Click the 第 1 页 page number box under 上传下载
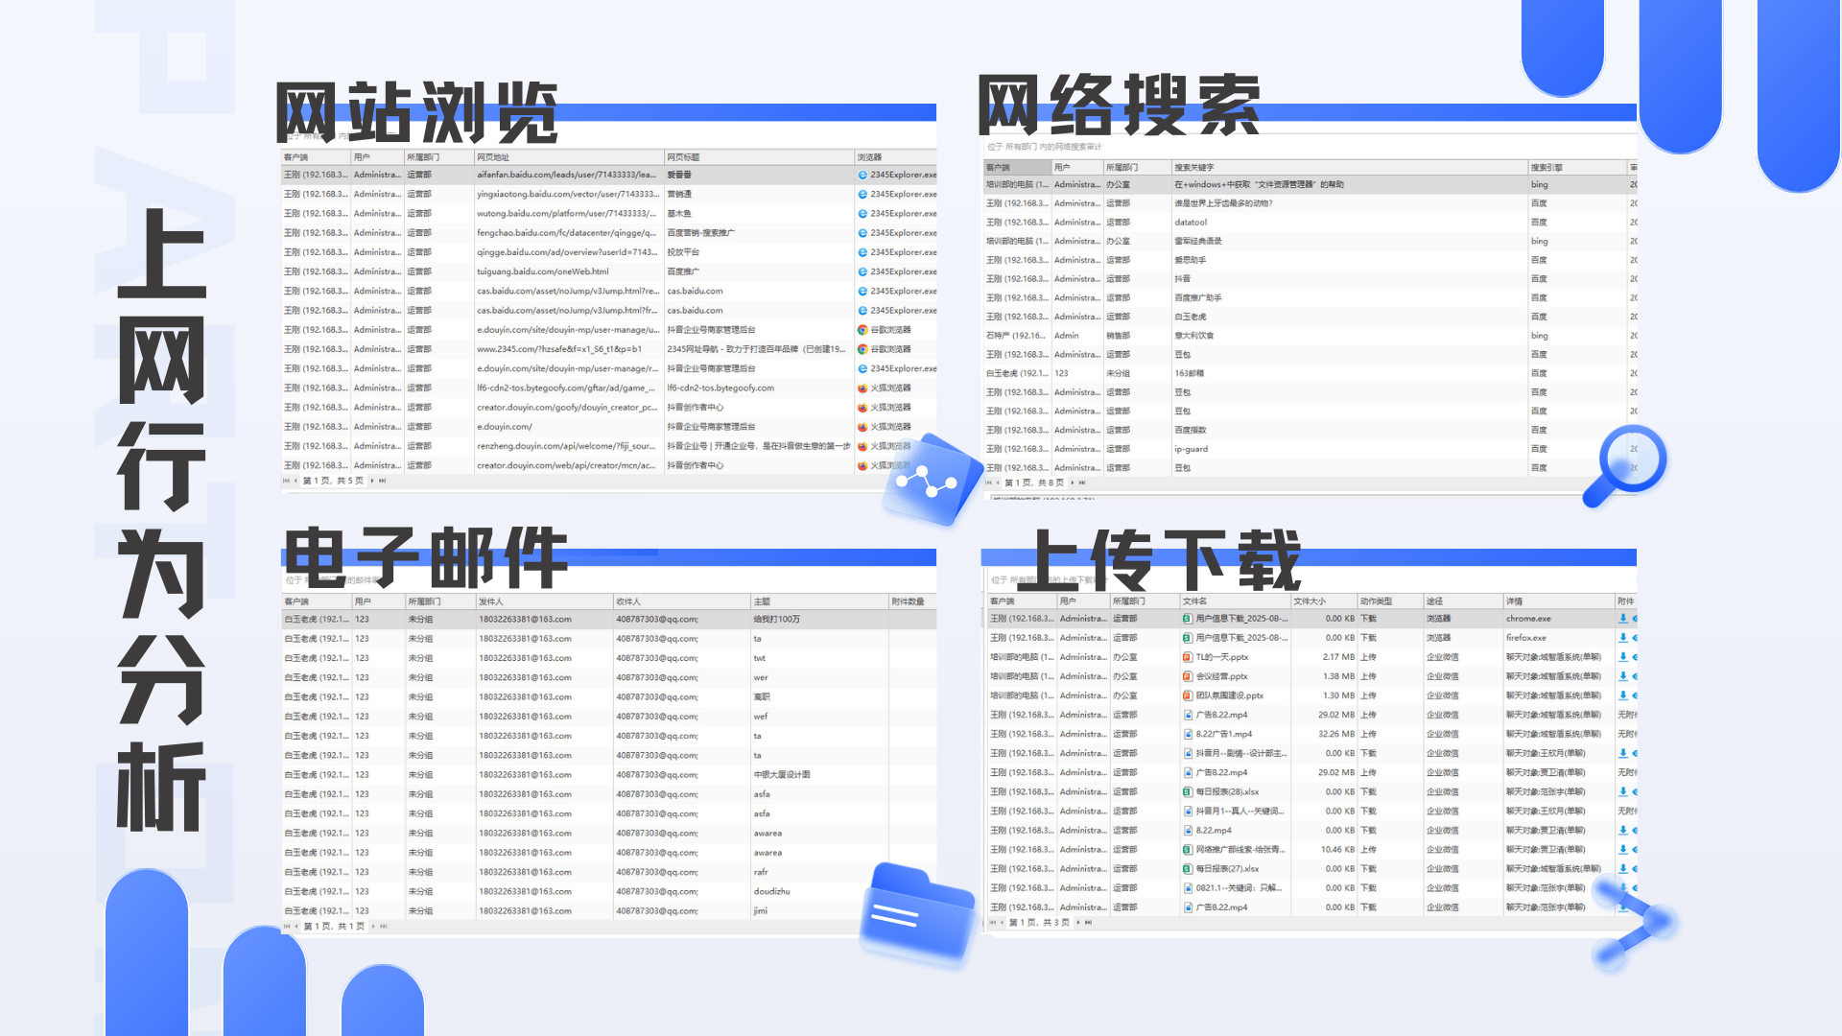 [1041, 924]
